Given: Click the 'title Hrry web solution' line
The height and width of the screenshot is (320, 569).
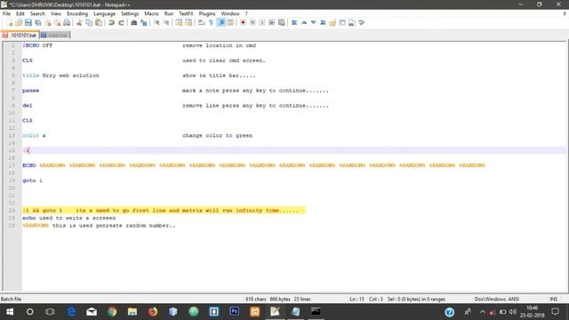Looking at the screenshot, I should (x=60, y=76).
